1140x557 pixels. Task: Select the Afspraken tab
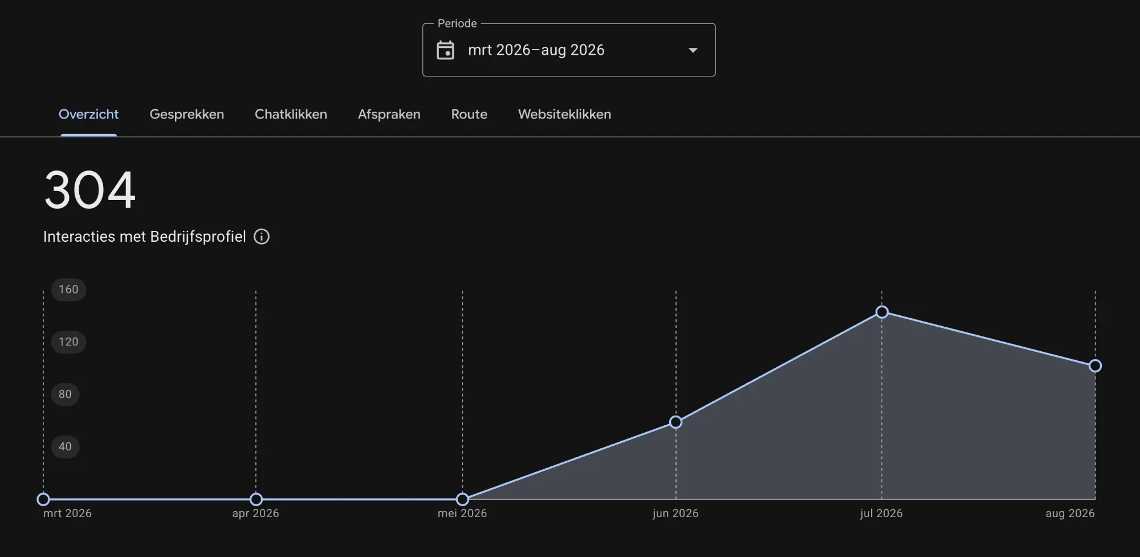[389, 114]
